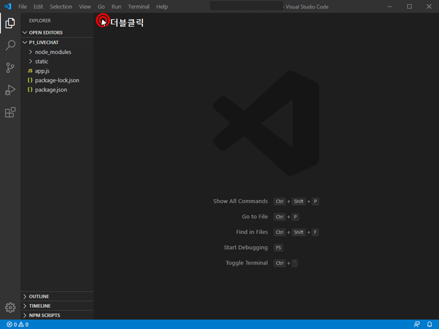Maximize the Visual Studio Code window
439x329 pixels.
tap(410, 6)
